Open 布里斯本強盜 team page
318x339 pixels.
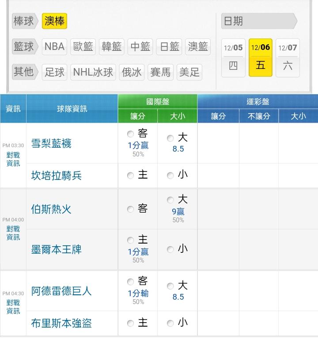click(x=61, y=323)
